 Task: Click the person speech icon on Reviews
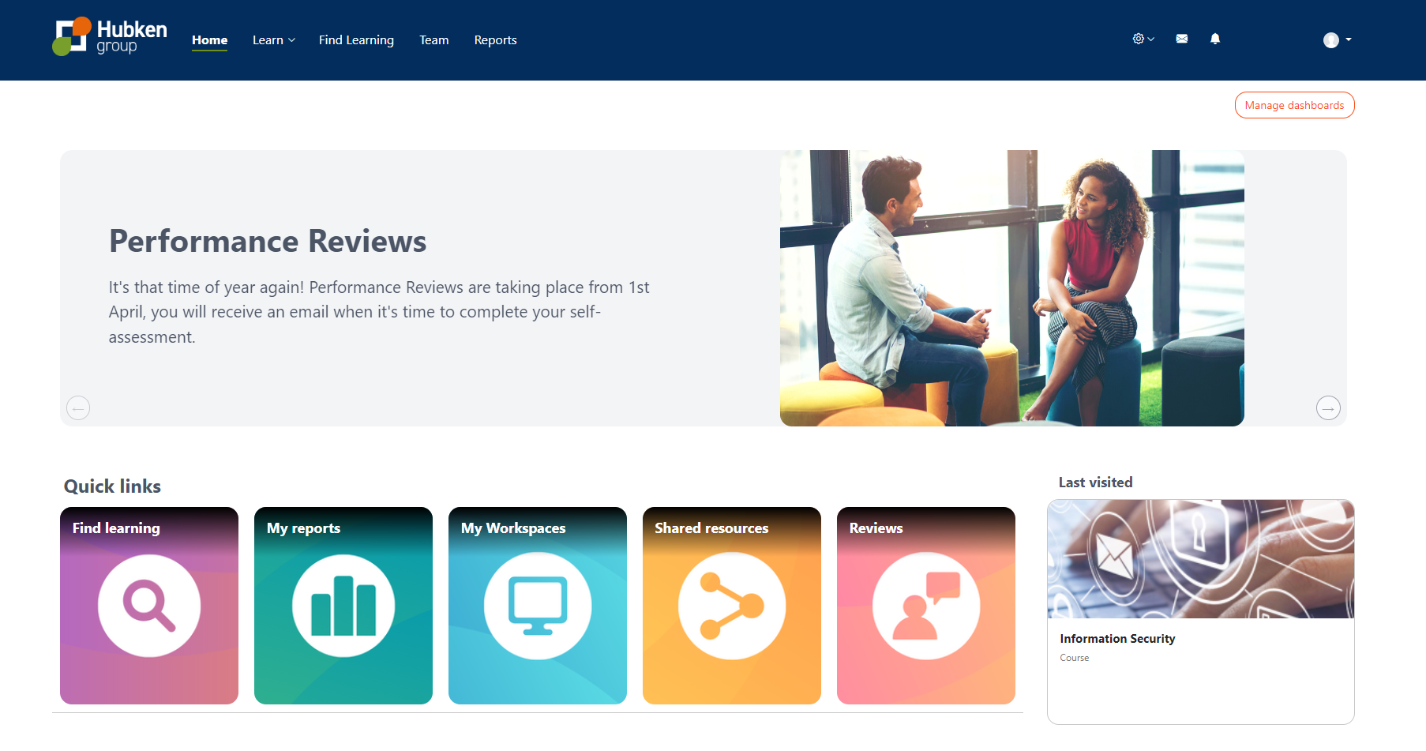(x=926, y=606)
